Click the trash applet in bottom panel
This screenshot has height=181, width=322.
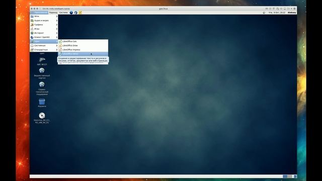295,176
